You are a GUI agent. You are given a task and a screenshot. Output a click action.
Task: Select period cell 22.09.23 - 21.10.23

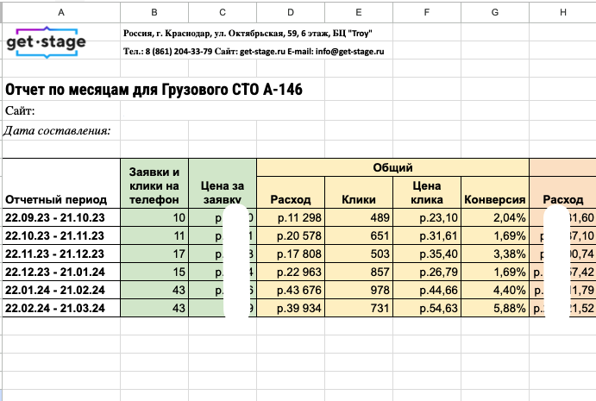coord(61,217)
